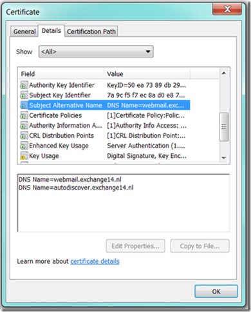Select the CRL Distribution Points row
Viewport: 251px width, 312px height.
[x=104, y=135]
